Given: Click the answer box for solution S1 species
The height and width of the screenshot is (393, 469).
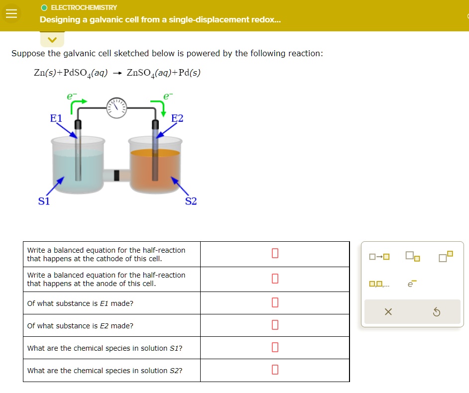Looking at the screenshot, I should pyautogui.click(x=274, y=347).
